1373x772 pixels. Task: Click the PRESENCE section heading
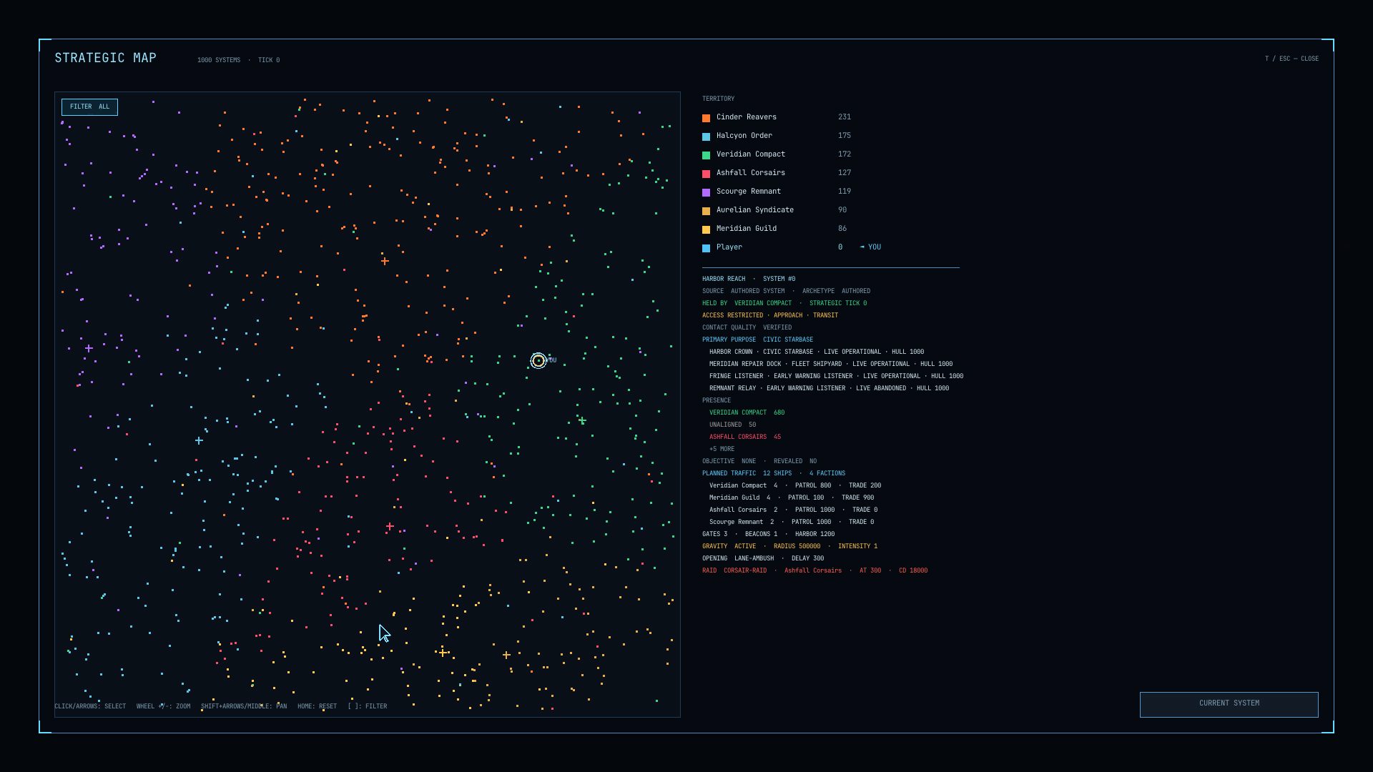click(716, 400)
